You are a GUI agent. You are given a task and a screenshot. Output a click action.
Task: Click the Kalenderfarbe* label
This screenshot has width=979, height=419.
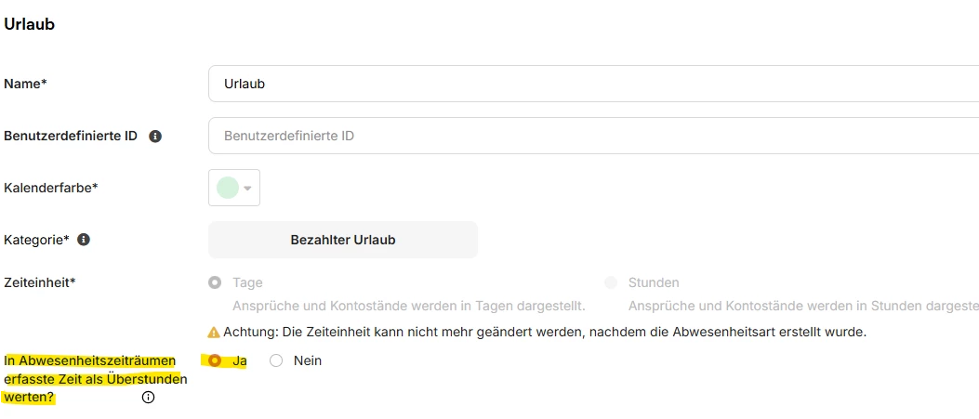(51, 188)
